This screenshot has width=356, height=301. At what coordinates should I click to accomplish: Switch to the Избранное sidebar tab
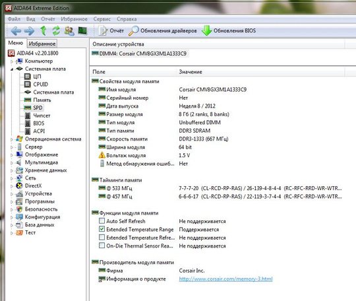coord(42,44)
